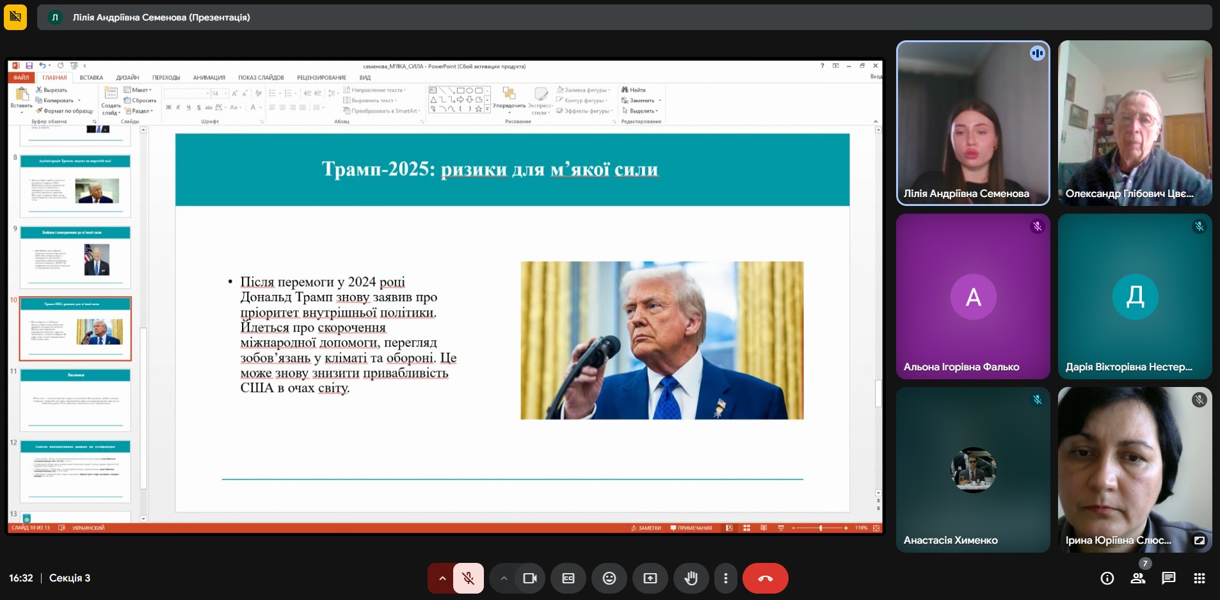Click the zoom slider in PowerPoint status bar

point(821,528)
